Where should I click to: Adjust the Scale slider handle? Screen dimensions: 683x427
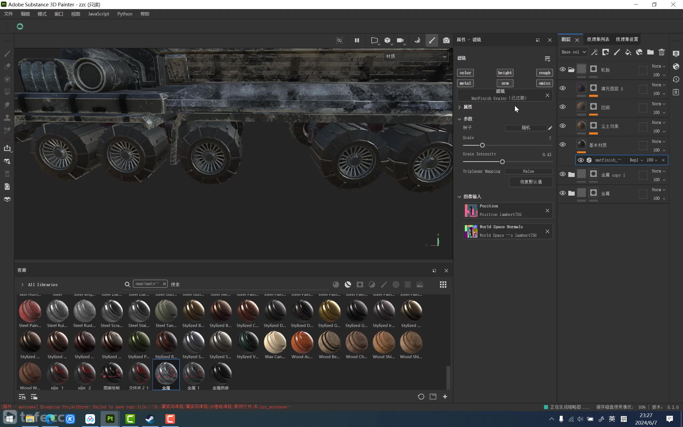pos(482,145)
